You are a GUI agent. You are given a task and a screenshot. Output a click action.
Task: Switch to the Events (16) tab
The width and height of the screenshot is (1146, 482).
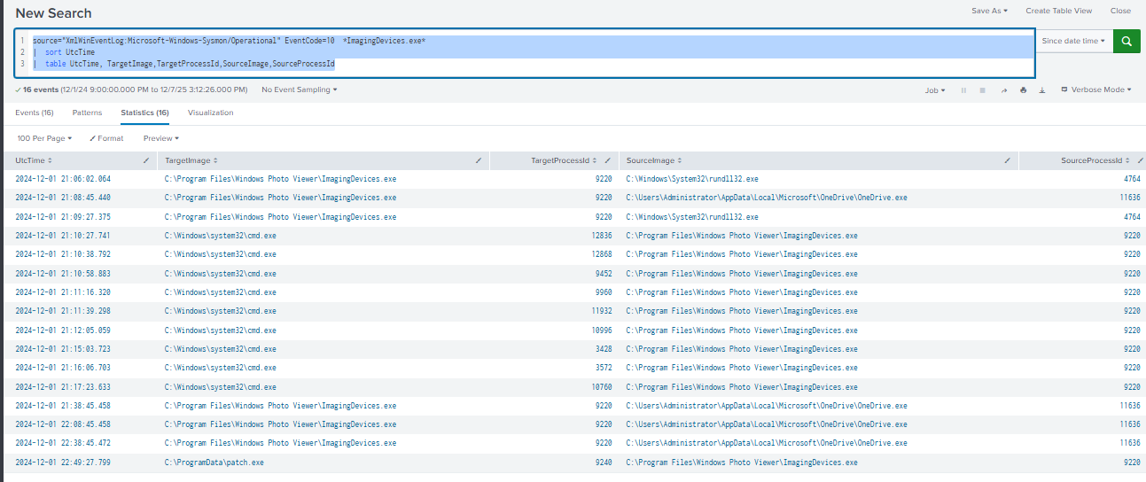(35, 113)
